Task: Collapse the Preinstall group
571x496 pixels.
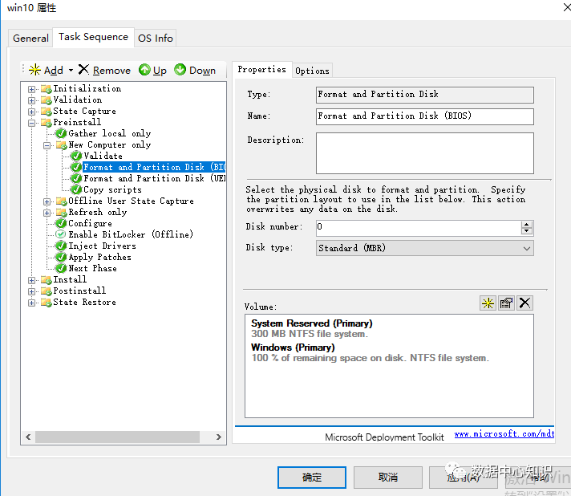Action: pyautogui.click(x=32, y=123)
